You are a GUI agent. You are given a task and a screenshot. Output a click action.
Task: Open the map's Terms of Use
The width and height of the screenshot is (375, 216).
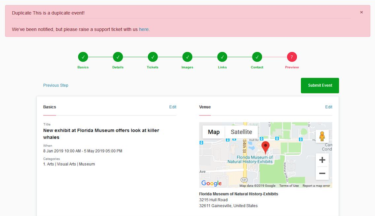(x=289, y=186)
